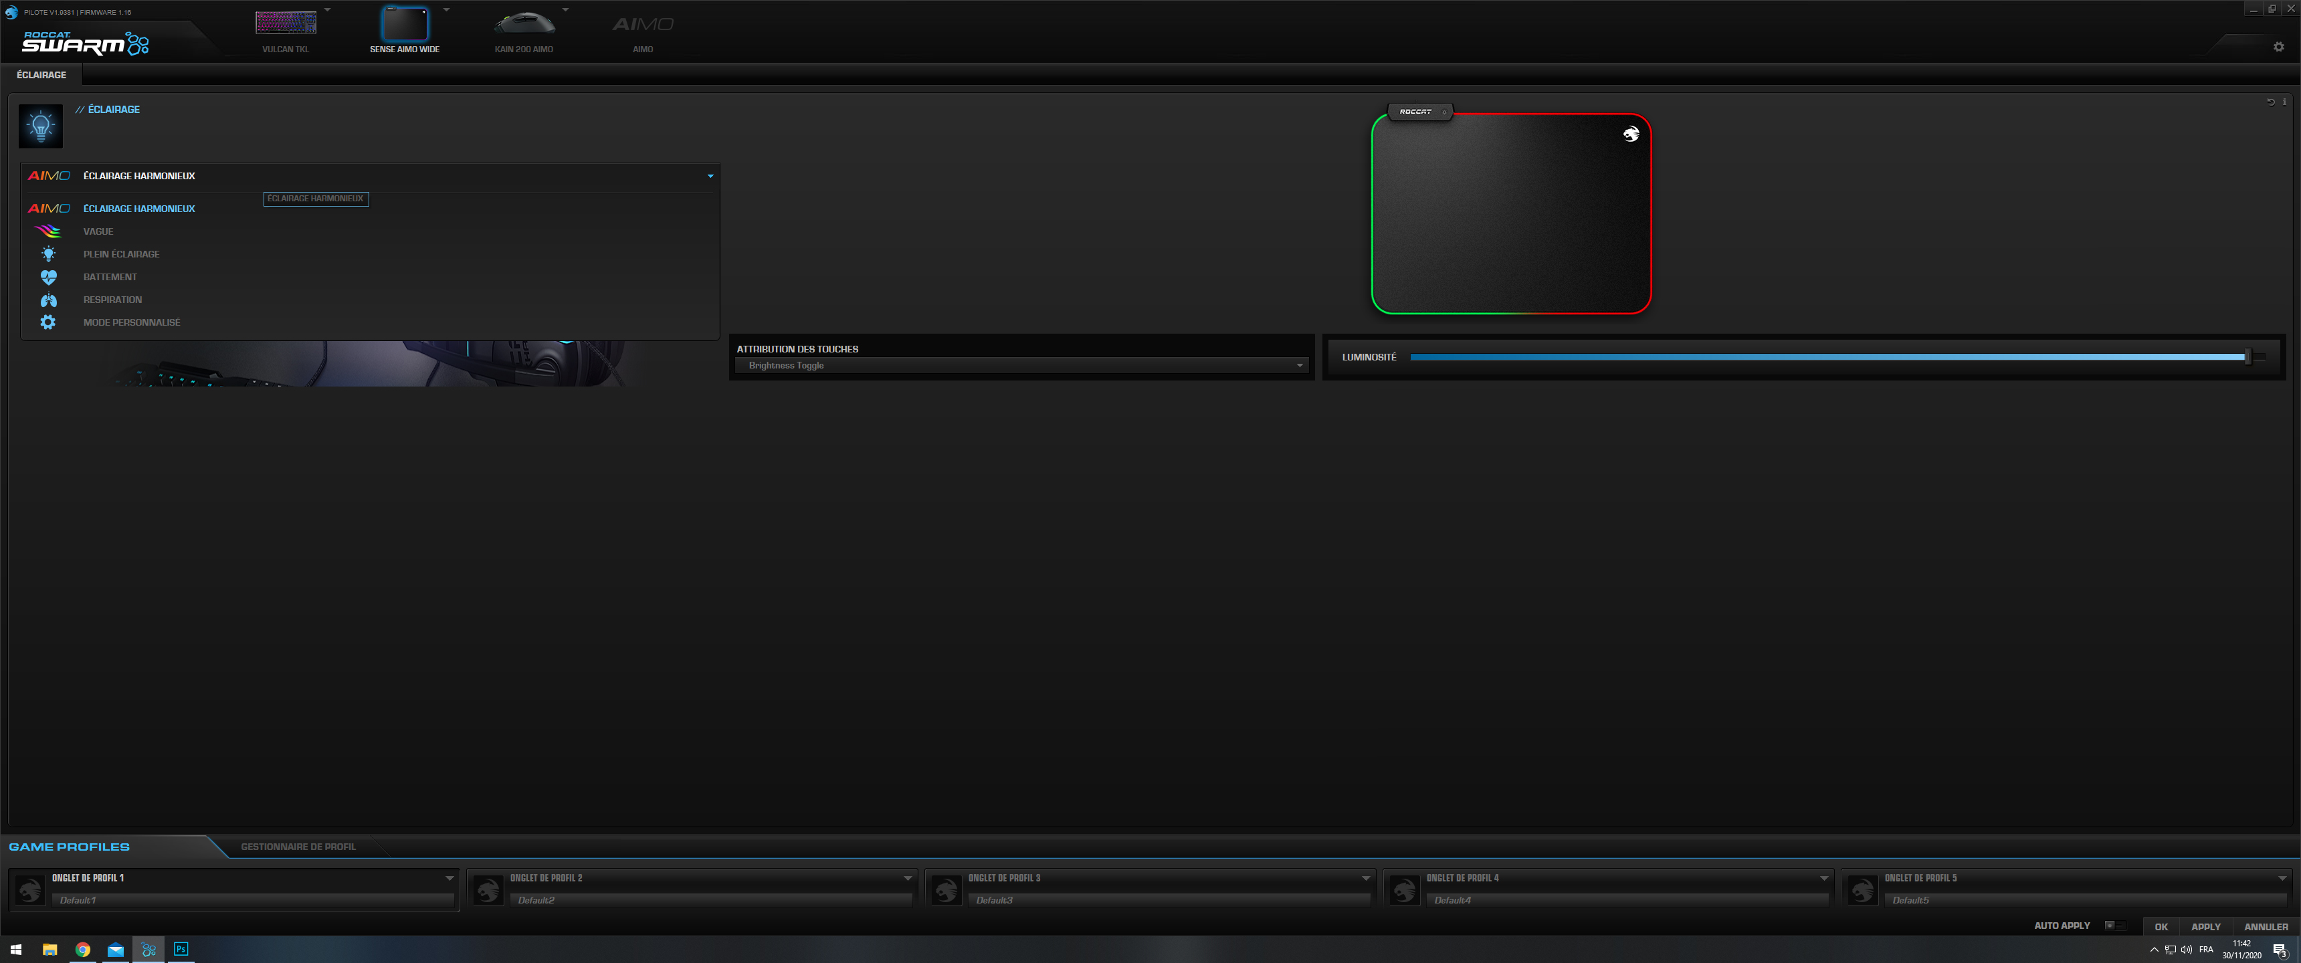
Task: Choose the Respiration breathing lighting effect
Action: (112, 299)
